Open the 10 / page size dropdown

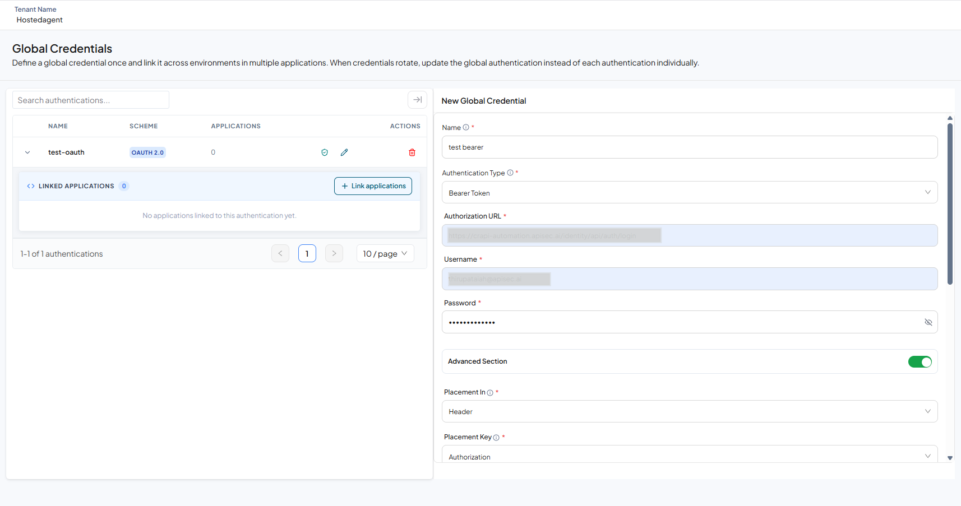click(x=385, y=253)
